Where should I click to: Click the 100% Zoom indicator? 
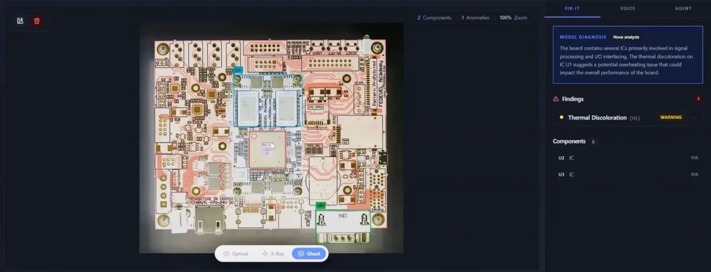pos(513,18)
